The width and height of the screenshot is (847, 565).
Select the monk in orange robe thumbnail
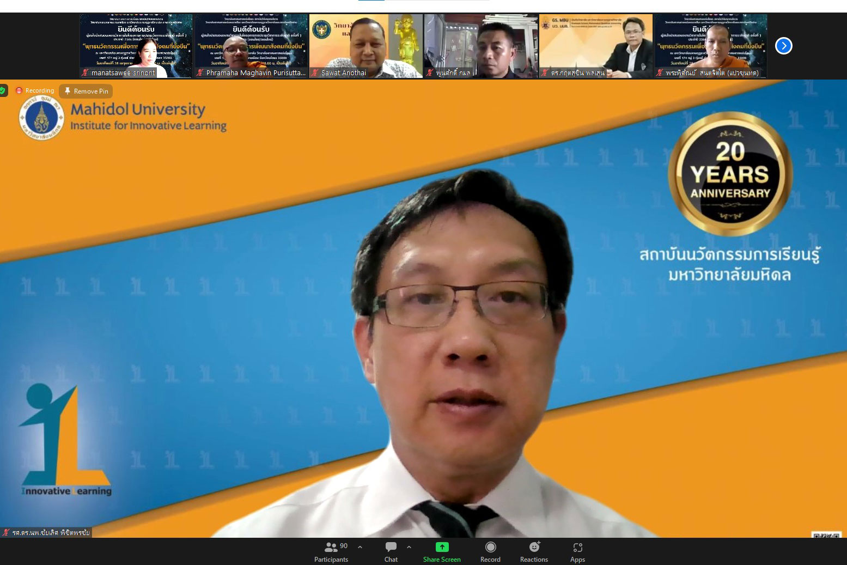tap(711, 46)
